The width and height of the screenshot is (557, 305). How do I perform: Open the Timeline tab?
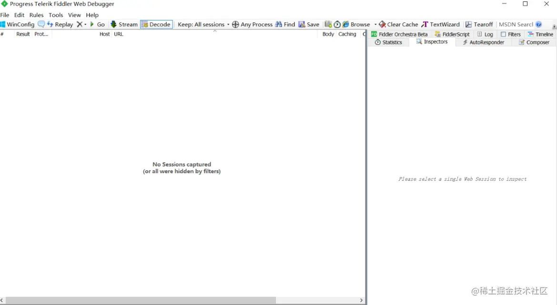pos(540,34)
